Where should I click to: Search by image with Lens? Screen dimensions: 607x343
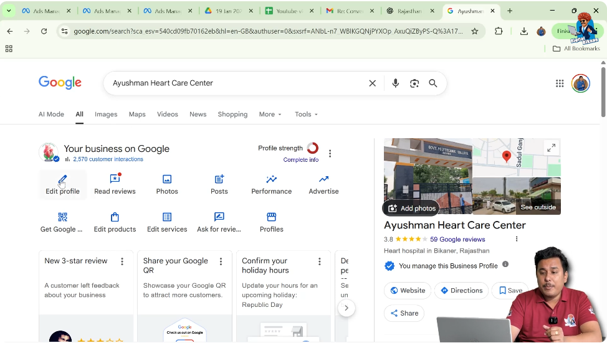click(414, 83)
